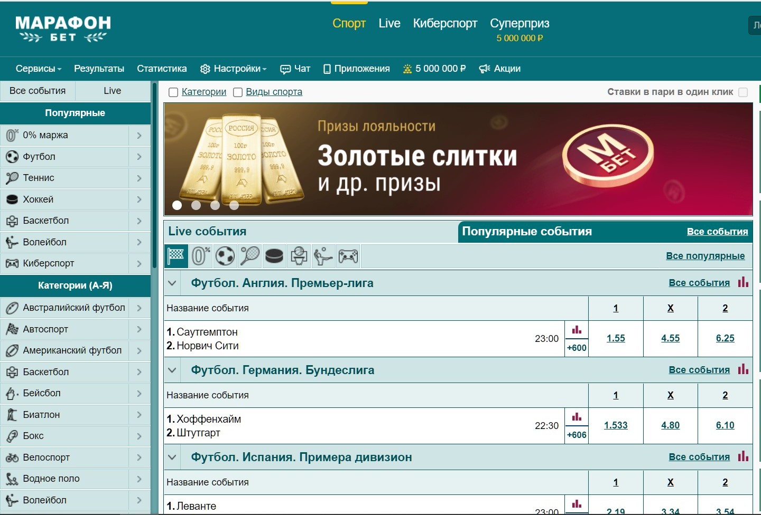The width and height of the screenshot is (761, 515).
Task: Open league stats icon for Германия Бундеслига
Action: click(743, 369)
